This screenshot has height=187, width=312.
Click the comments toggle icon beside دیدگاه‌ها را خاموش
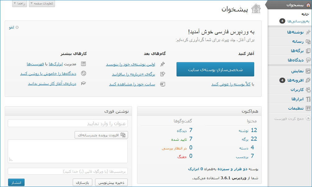[x=84, y=73]
